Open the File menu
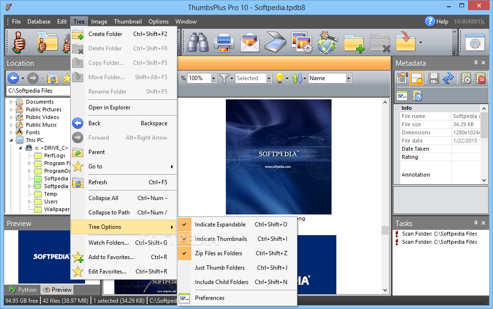 (x=16, y=22)
